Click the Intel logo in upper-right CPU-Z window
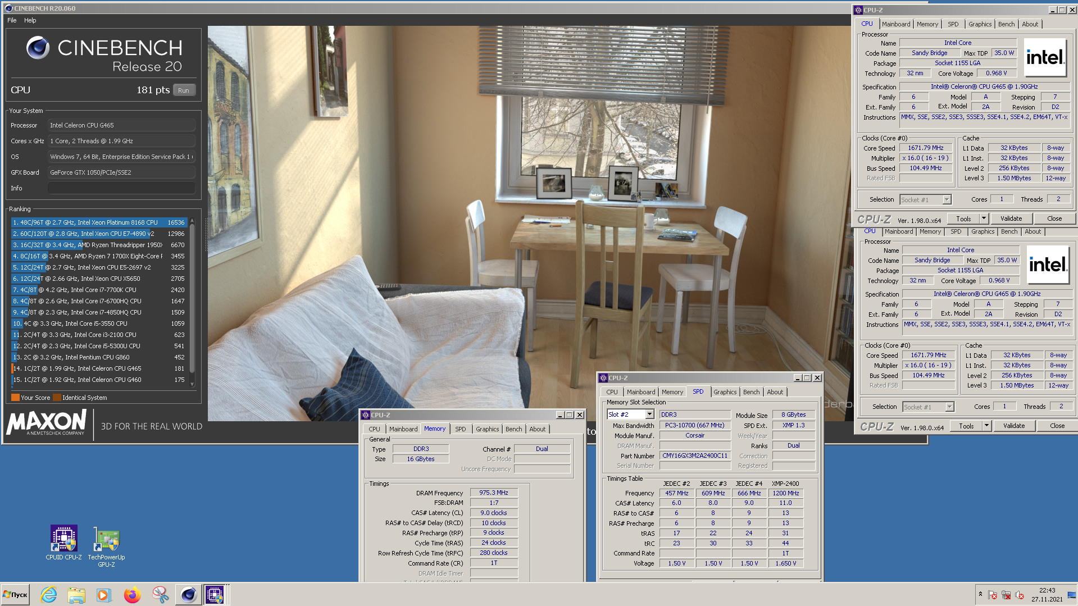The width and height of the screenshot is (1078, 606). 1045,57
